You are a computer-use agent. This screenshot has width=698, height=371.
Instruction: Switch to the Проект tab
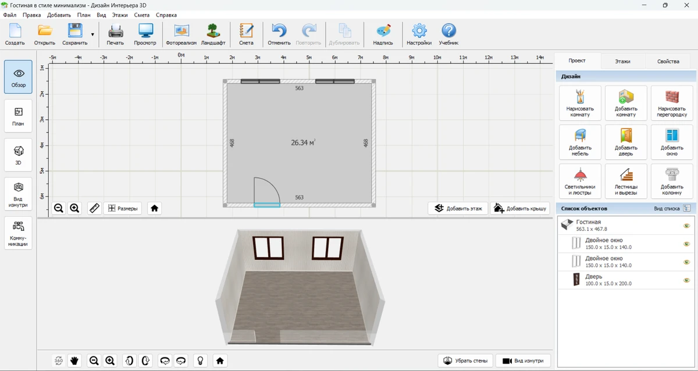coord(577,60)
